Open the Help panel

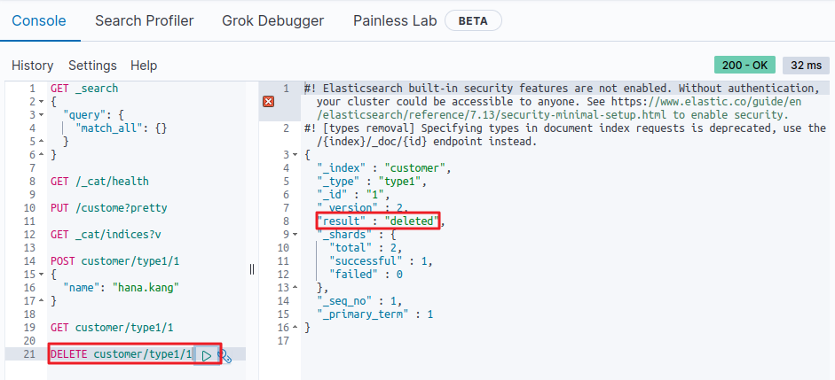[x=144, y=66]
